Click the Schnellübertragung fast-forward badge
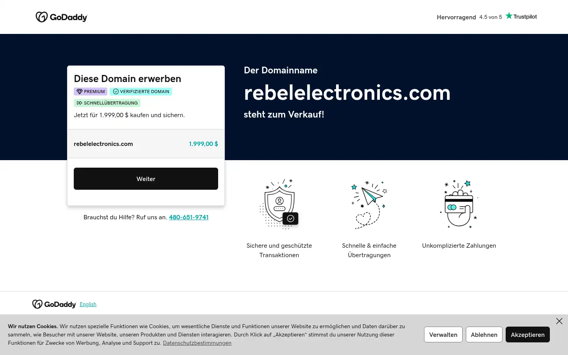Viewport: 568px width, 355px height. [107, 103]
